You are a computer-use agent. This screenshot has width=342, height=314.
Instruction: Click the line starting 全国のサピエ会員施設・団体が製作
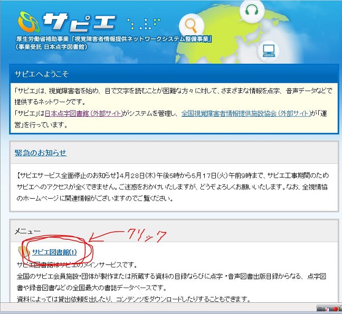[172, 277]
